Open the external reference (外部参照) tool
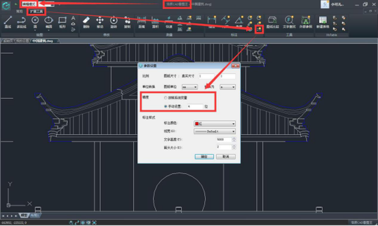Image resolution: width=378 pixels, height=226 pixels. point(306,22)
